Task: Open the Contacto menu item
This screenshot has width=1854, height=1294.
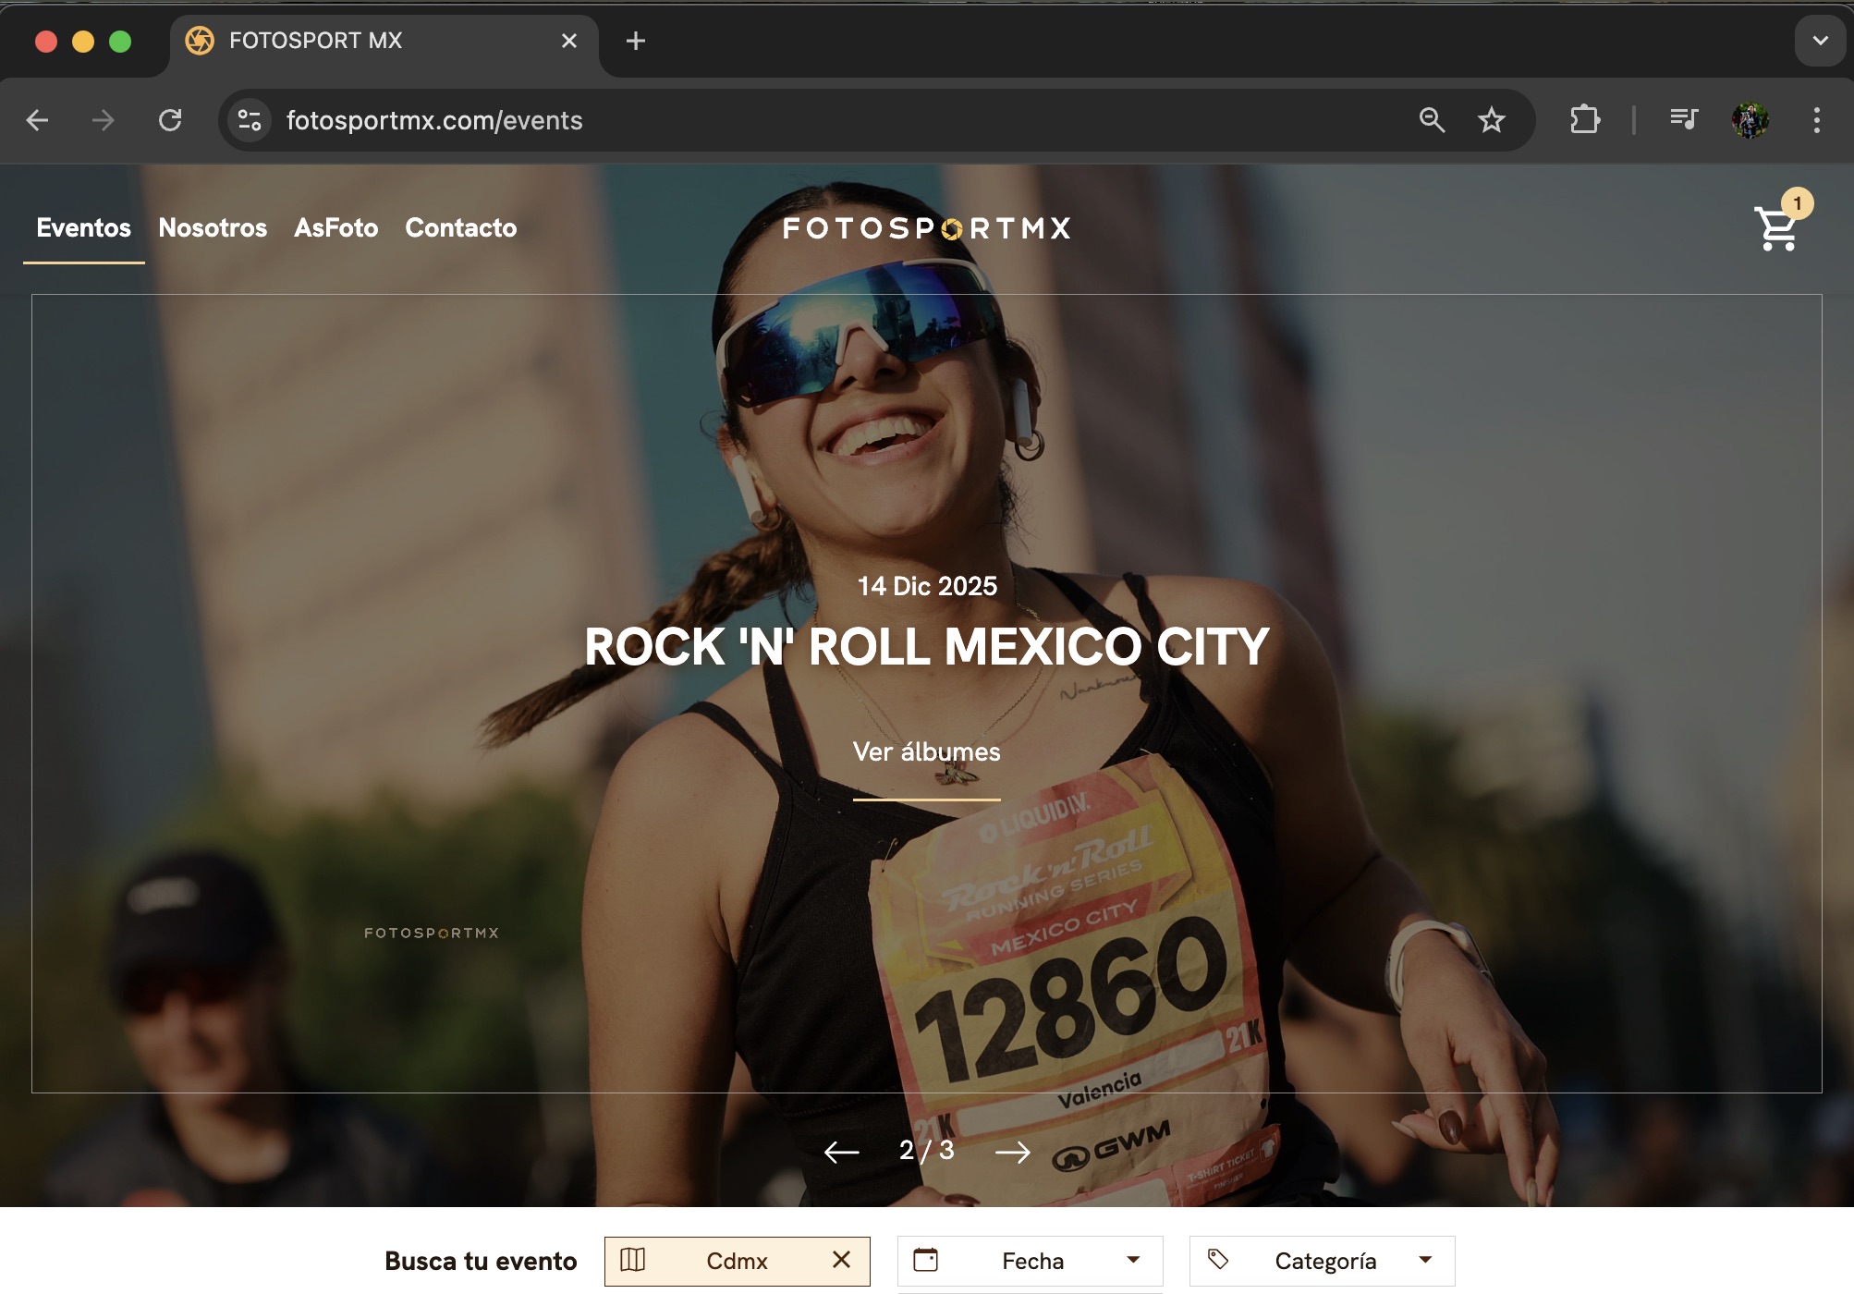Action: pyautogui.click(x=460, y=228)
